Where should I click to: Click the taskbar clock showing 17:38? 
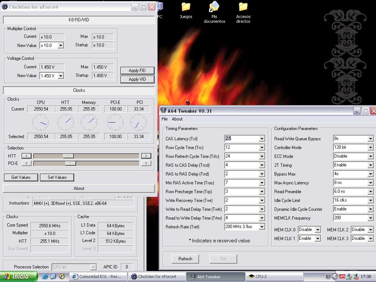[366, 276]
